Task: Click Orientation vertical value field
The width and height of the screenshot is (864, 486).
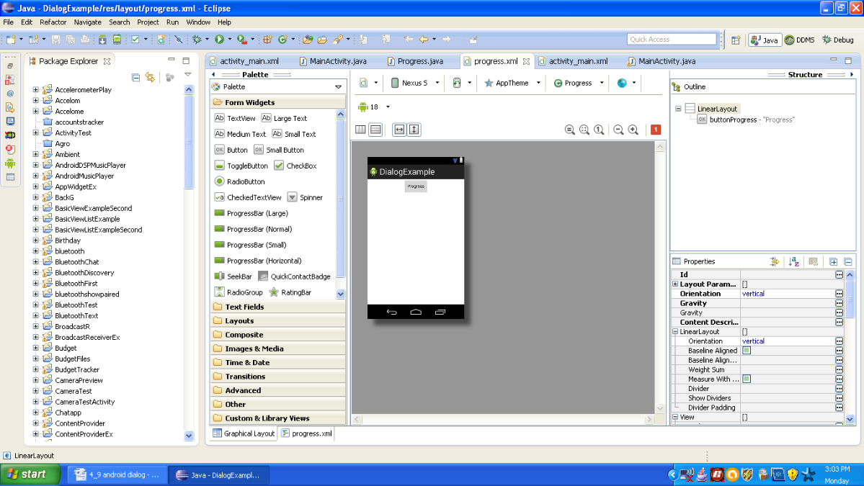Action: pos(788,294)
